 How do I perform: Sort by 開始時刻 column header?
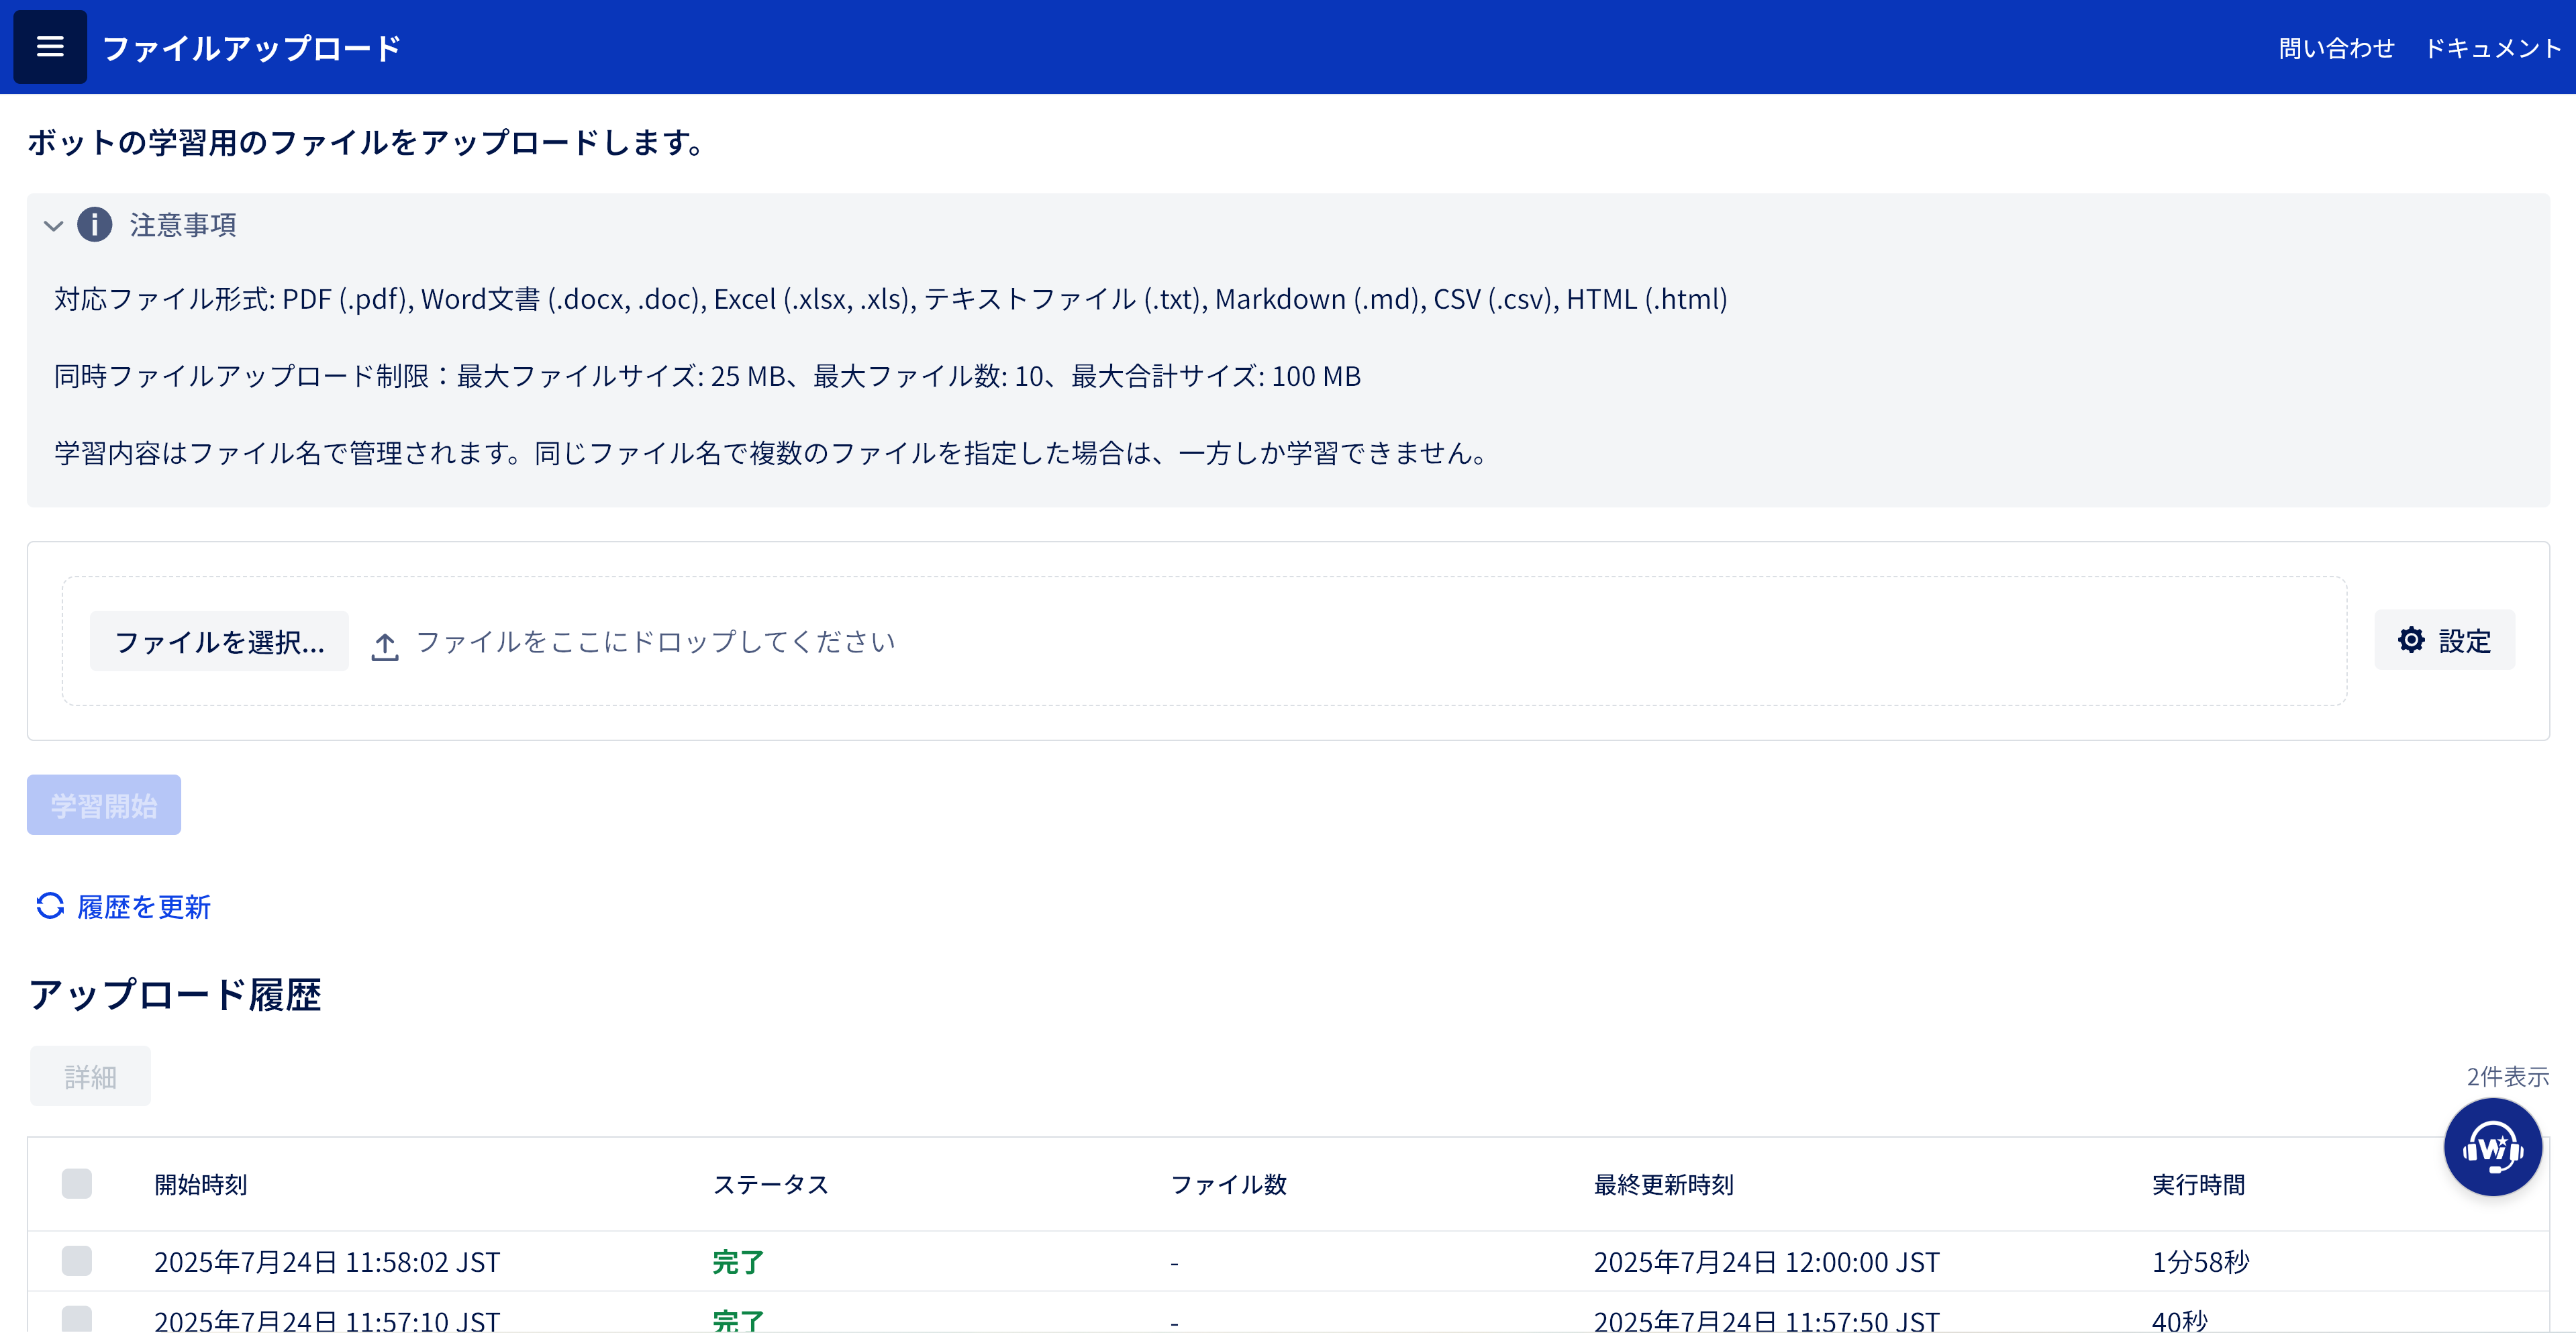coord(201,1184)
